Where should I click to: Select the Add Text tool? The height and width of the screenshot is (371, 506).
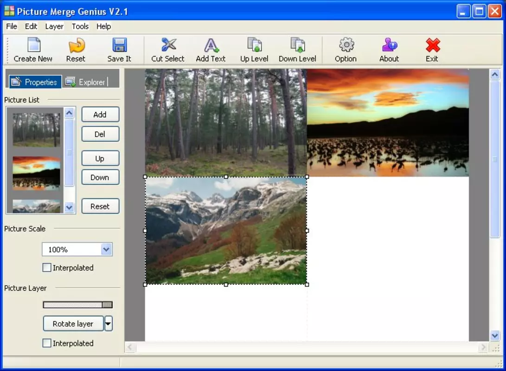tap(211, 45)
